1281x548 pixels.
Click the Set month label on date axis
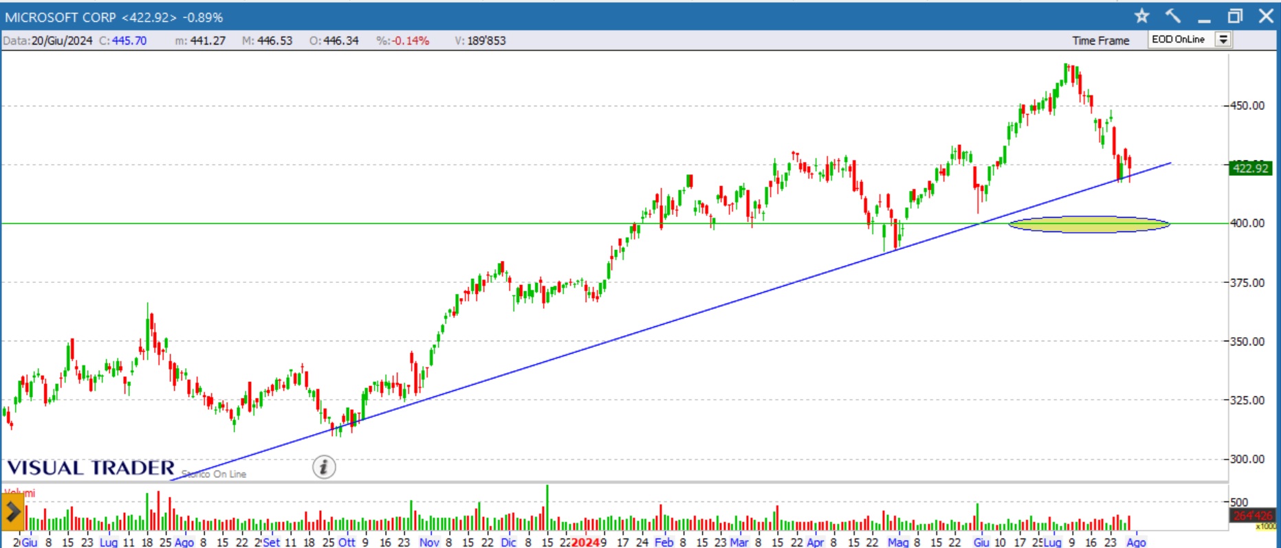(271, 542)
